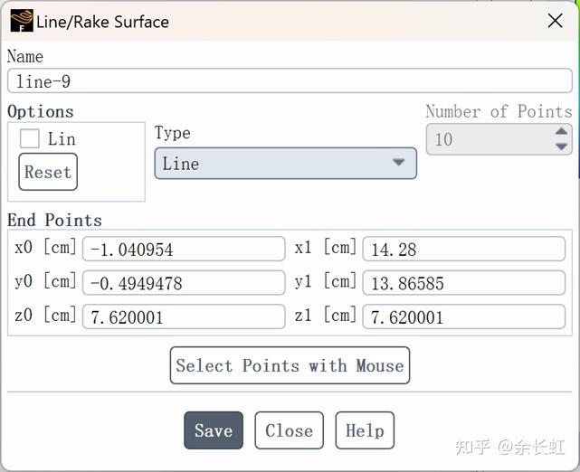Click the Type dropdown arrow
The height and width of the screenshot is (472, 580).
(x=398, y=164)
